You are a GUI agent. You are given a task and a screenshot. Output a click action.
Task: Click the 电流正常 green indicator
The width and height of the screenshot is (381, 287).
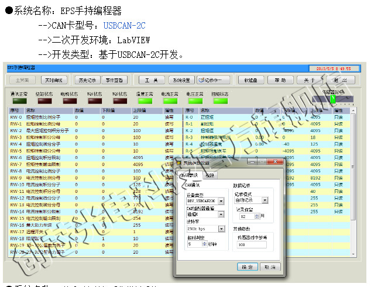click(170, 101)
